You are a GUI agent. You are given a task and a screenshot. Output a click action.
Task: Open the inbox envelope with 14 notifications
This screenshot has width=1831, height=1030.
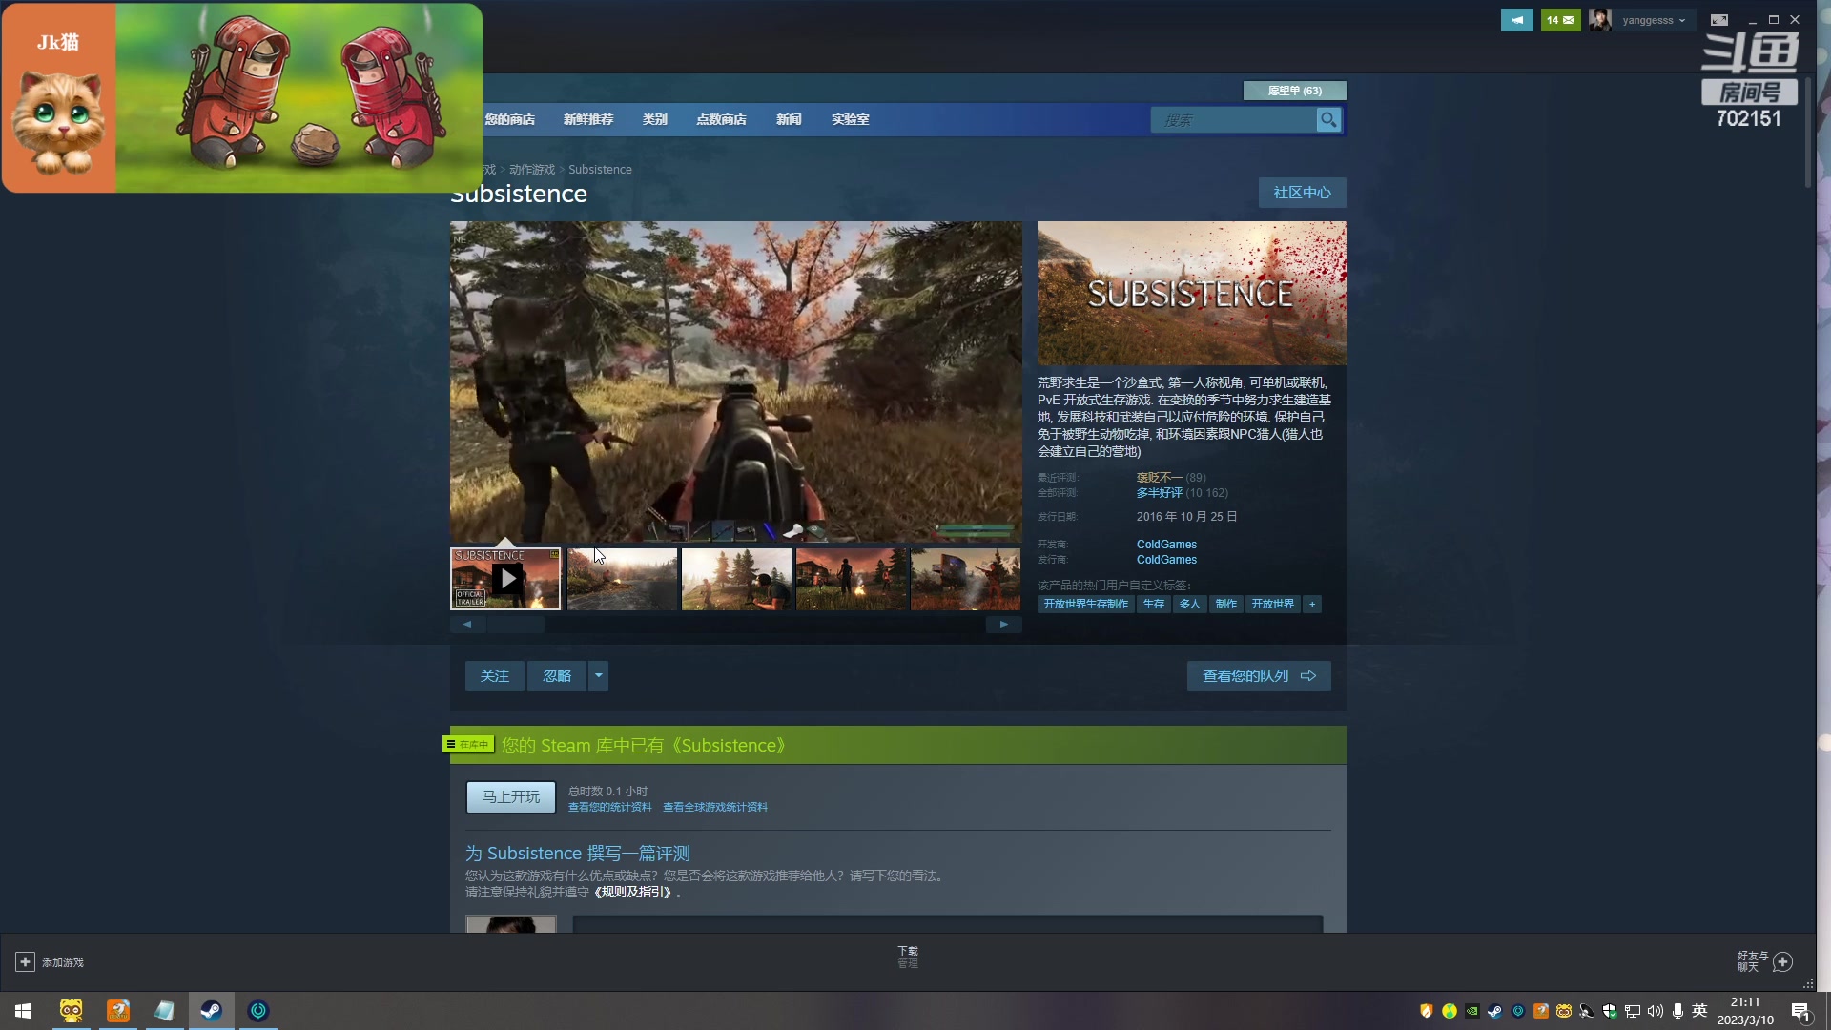(x=1560, y=20)
